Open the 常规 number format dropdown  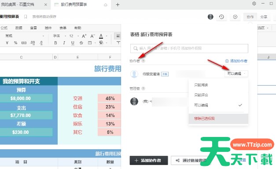tap(25, 36)
